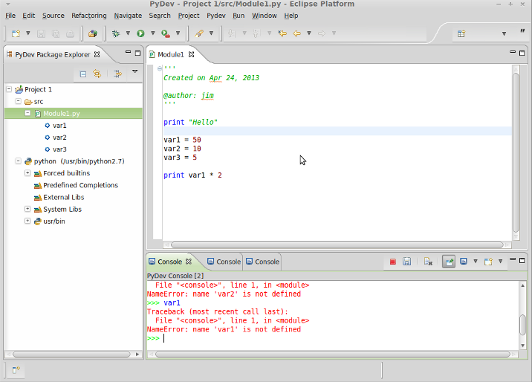The width and height of the screenshot is (532, 382).
Task: Click the green Run button icon
Action: coord(140,33)
